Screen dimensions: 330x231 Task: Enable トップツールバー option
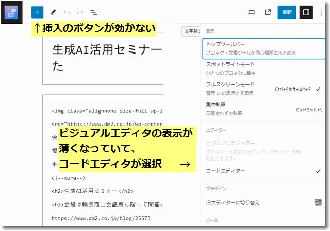(263, 49)
